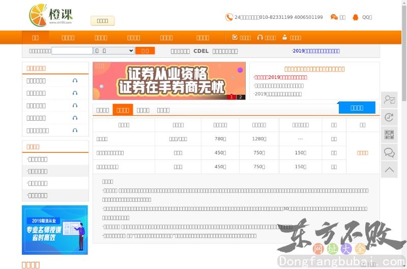
Task: Open the dropdown next to search field
Action: point(114,51)
